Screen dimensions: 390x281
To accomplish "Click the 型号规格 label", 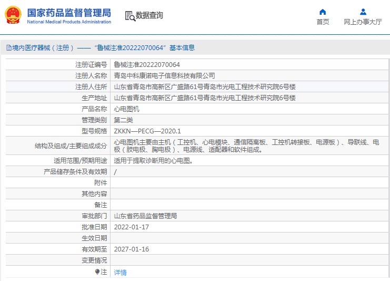I will [x=94, y=131].
